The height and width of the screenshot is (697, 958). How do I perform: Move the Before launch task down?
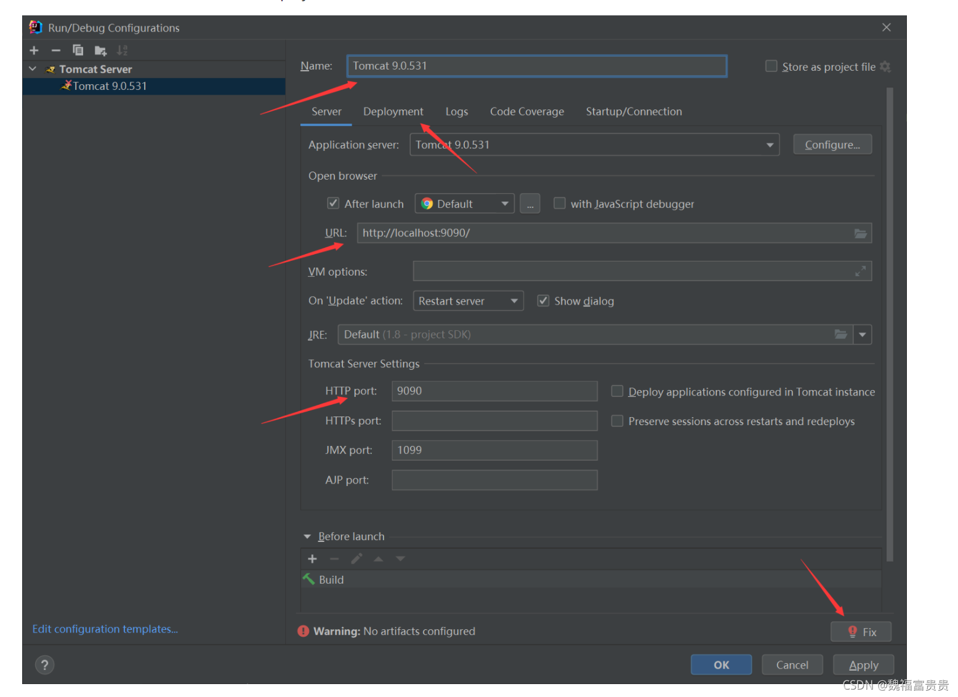[x=401, y=559]
